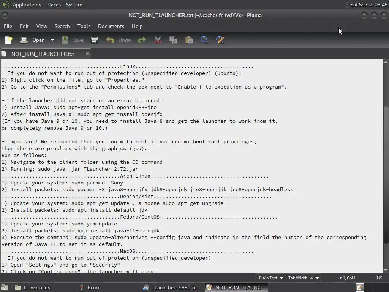Open the Help menu
Viewport: 389px width, 292px height.
click(137, 26)
